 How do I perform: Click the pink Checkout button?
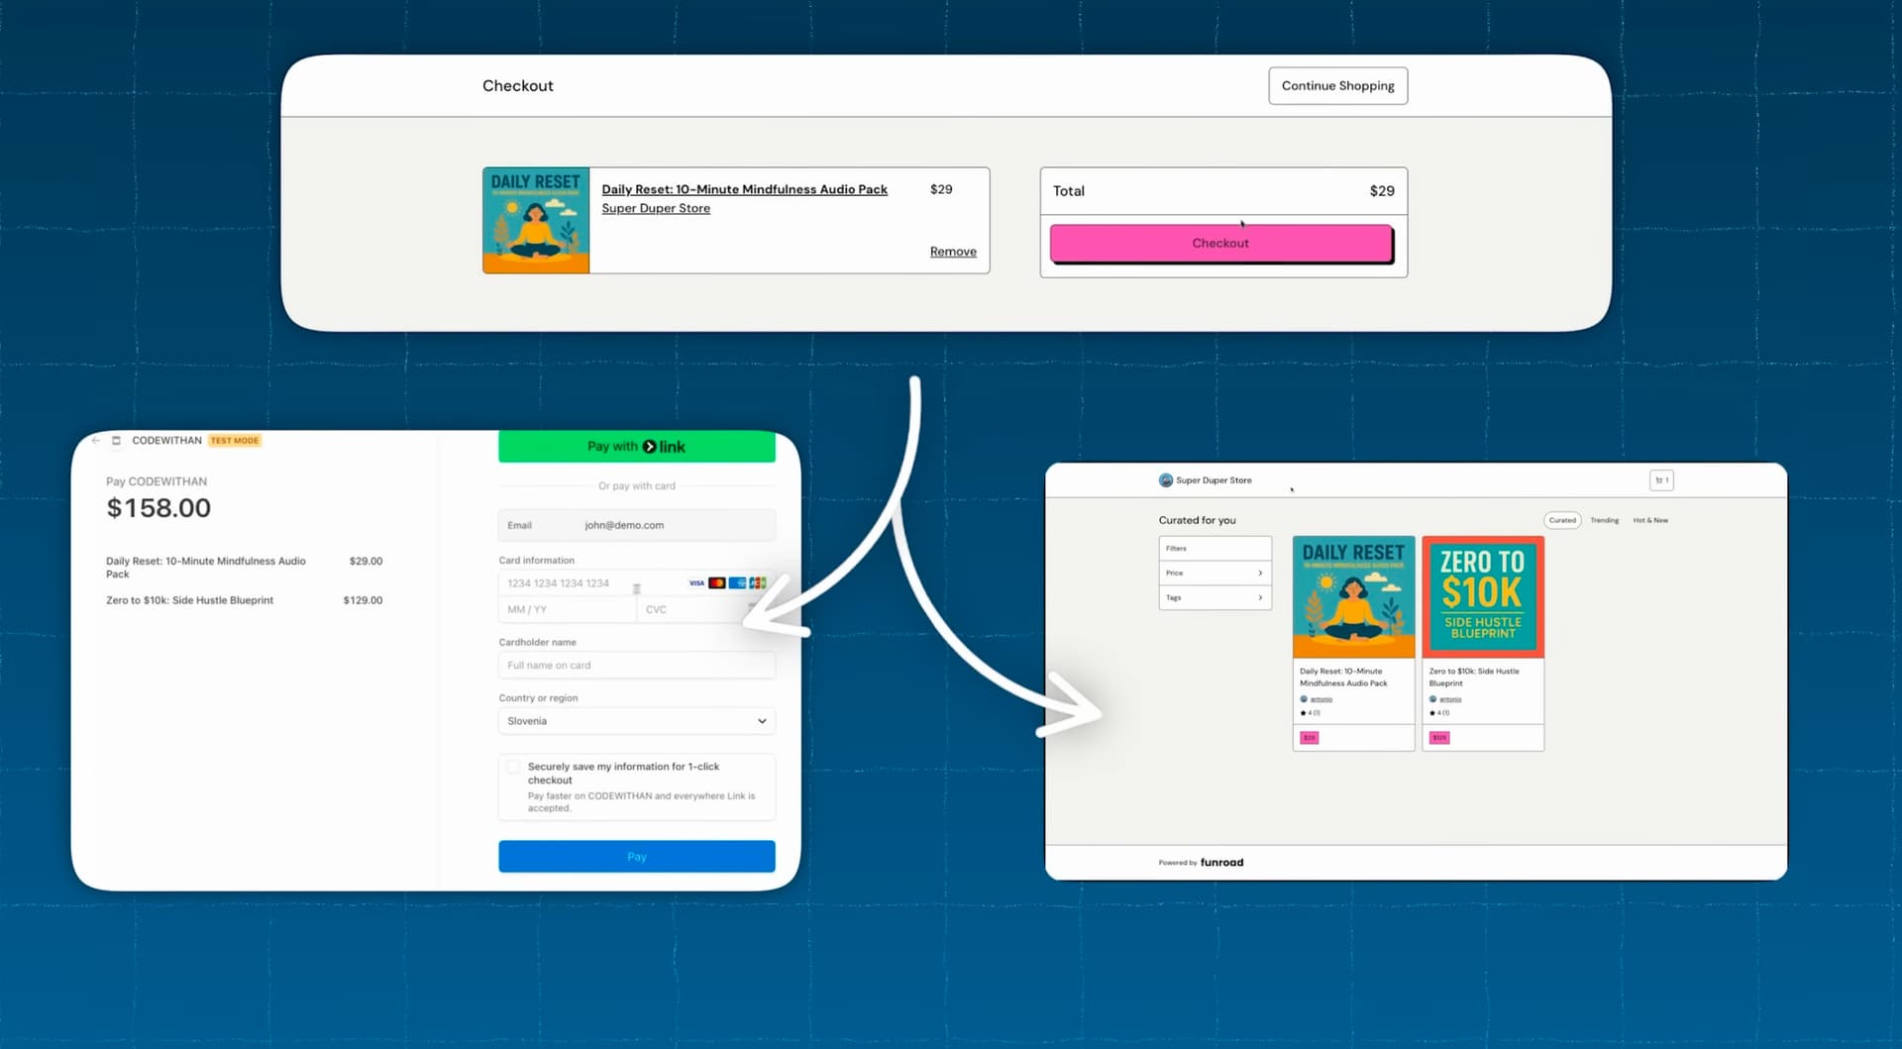click(x=1220, y=244)
